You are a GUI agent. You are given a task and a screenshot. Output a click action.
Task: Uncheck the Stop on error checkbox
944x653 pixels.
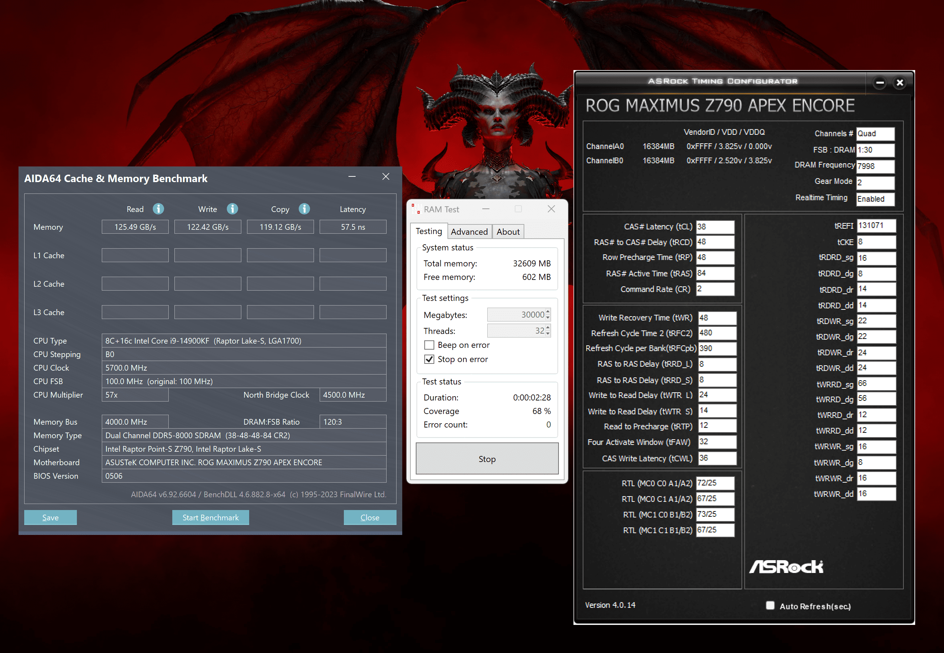point(429,359)
